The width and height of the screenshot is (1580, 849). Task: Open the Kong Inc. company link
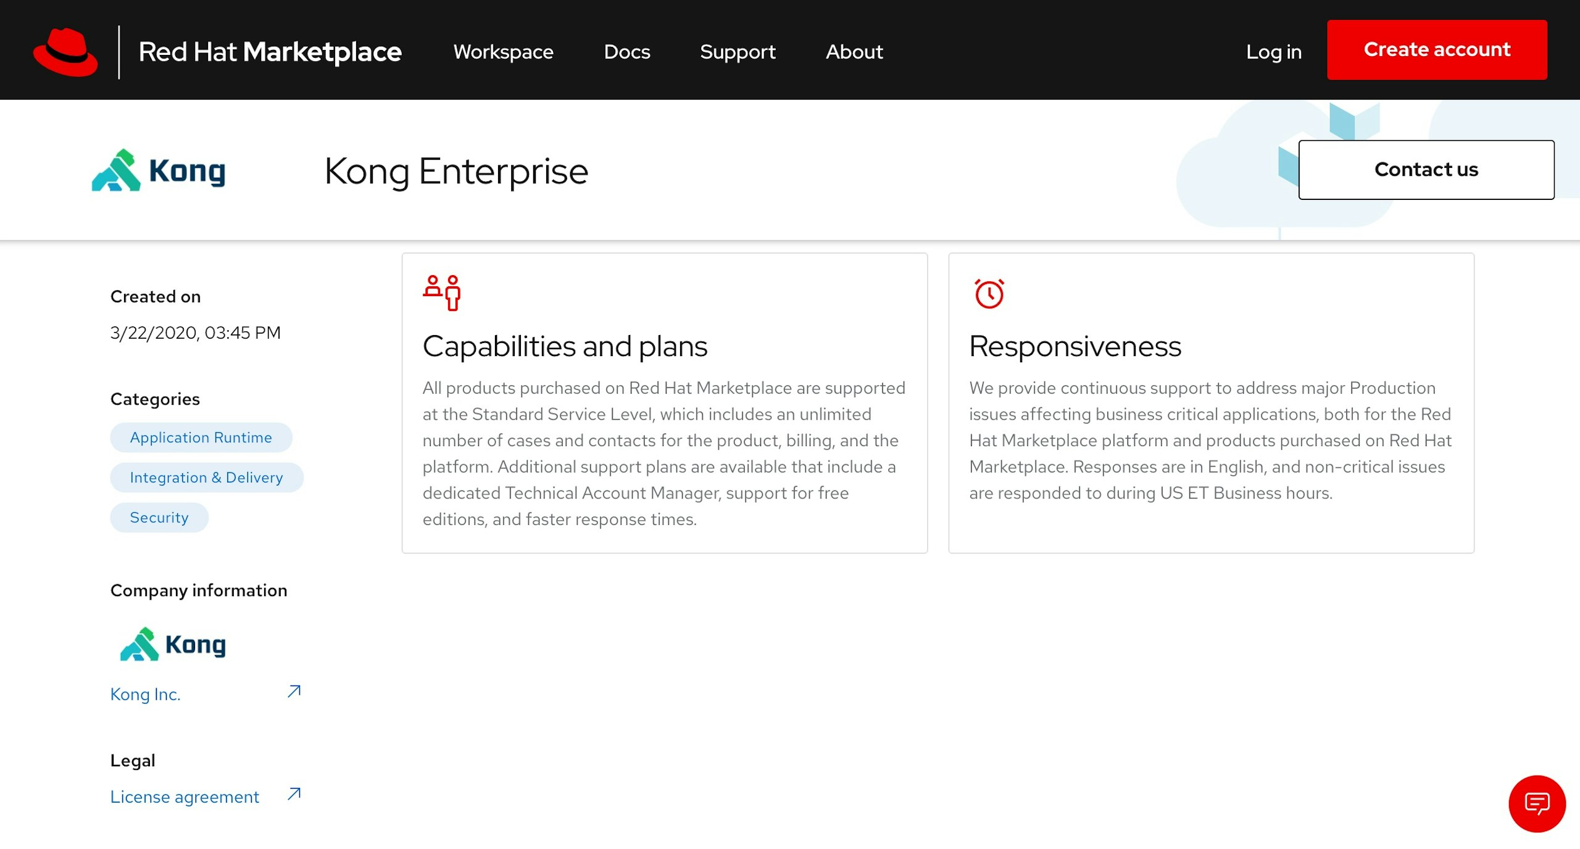(x=145, y=694)
